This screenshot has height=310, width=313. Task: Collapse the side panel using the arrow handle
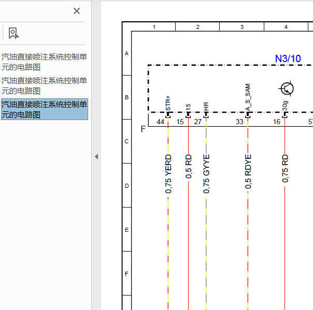click(x=96, y=156)
